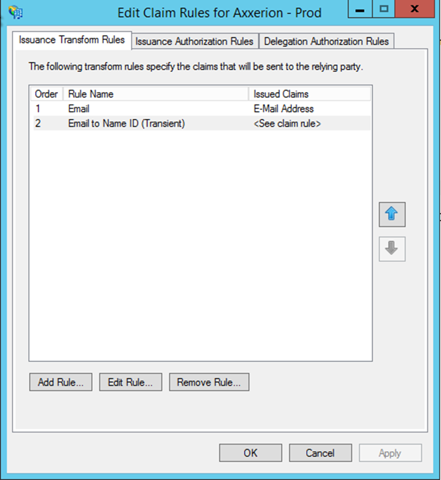Screen dimensions: 441x480
Task: Maximize the Edit Claim Rules window
Action: tap(384, 9)
